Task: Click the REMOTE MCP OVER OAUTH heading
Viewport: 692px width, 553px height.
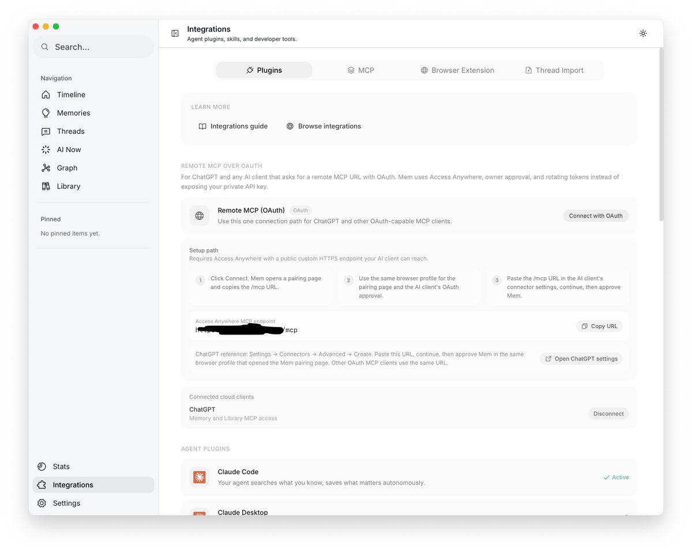Action: click(x=221, y=166)
